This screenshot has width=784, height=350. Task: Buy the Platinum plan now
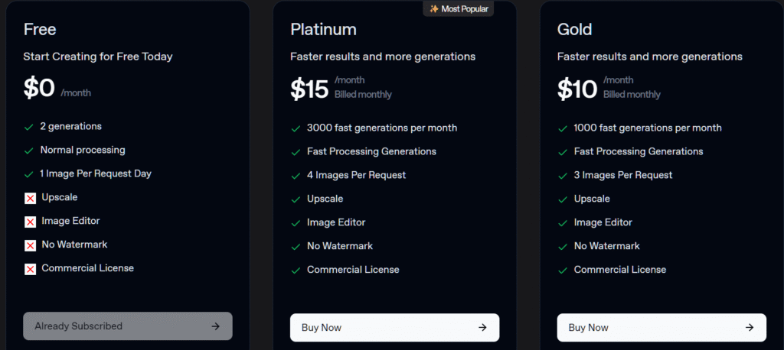(x=394, y=328)
